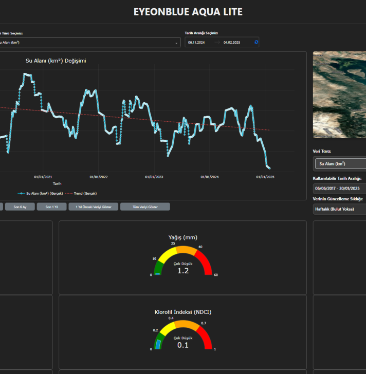
Task: Click the Tüm Veriyi Göster button
Action: tap(145, 207)
